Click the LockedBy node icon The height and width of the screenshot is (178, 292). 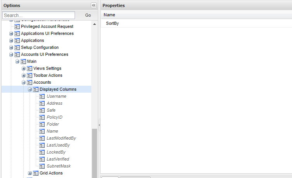tap(42, 152)
